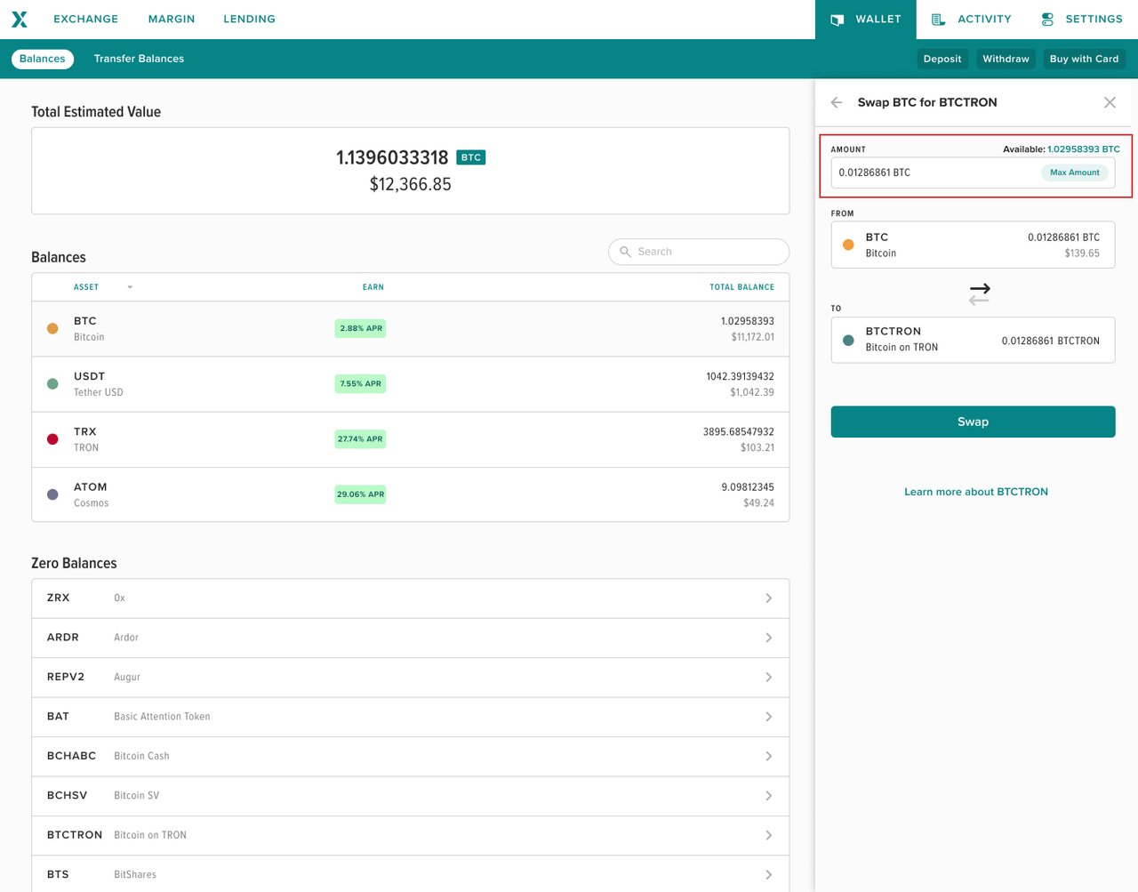
Task: Click the Withdraw button
Action: tap(1006, 59)
